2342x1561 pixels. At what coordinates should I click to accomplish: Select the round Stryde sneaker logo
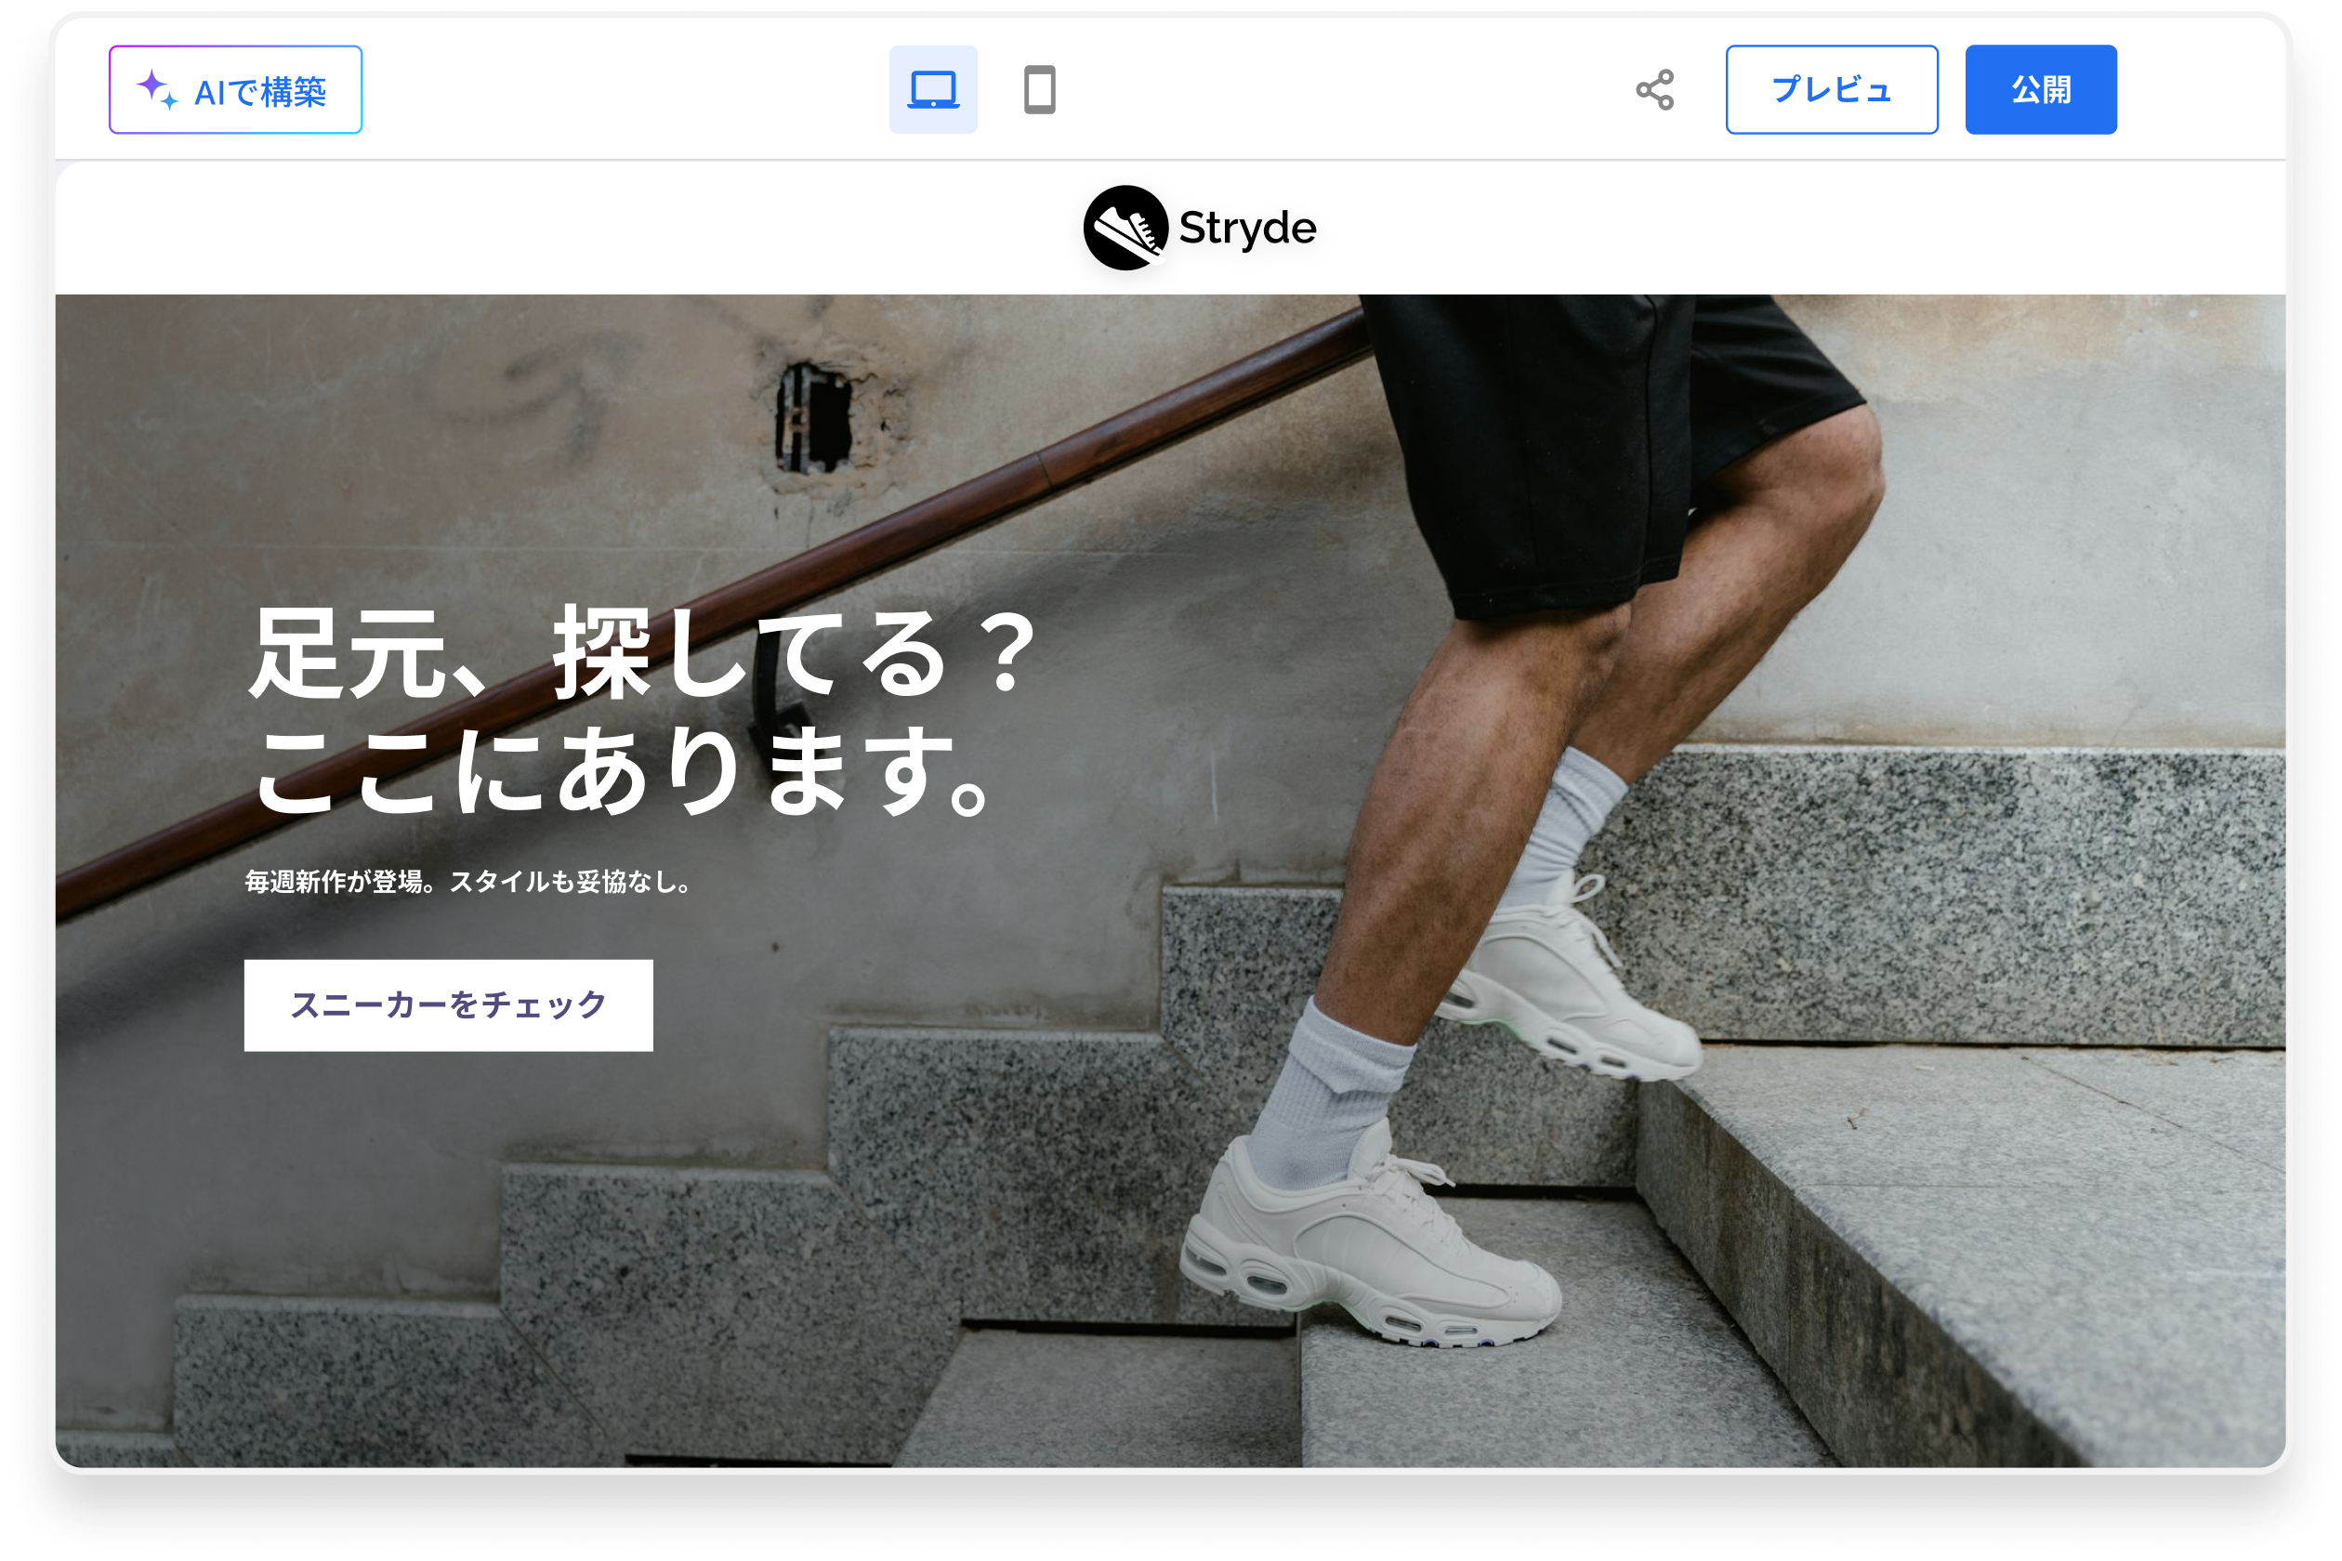click(x=1125, y=228)
